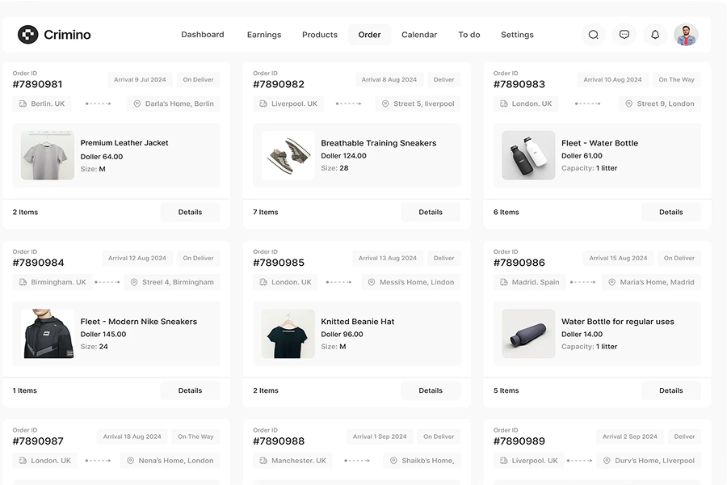This screenshot has width=727, height=485.
Task: Click truck icon beside Berlin. UK
Action: [x=22, y=103]
